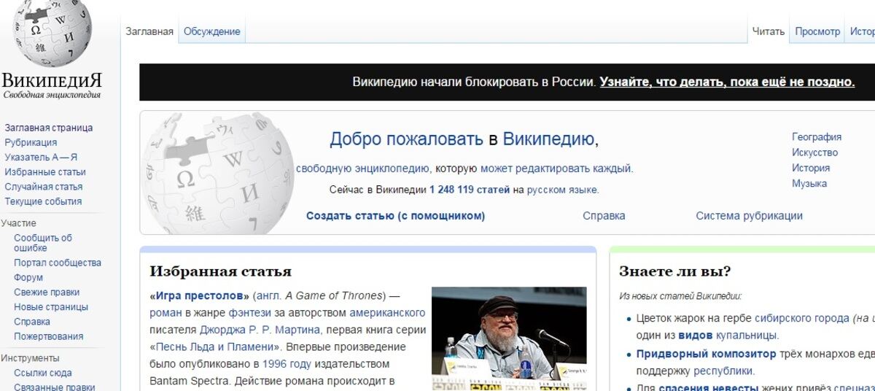Click the Википедию link in welcome heading
875x391 pixels.
[x=549, y=139]
